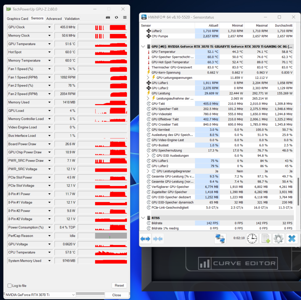Expand the Leistungsaufnahme der subgroup
301x300 pixels.
148,99
